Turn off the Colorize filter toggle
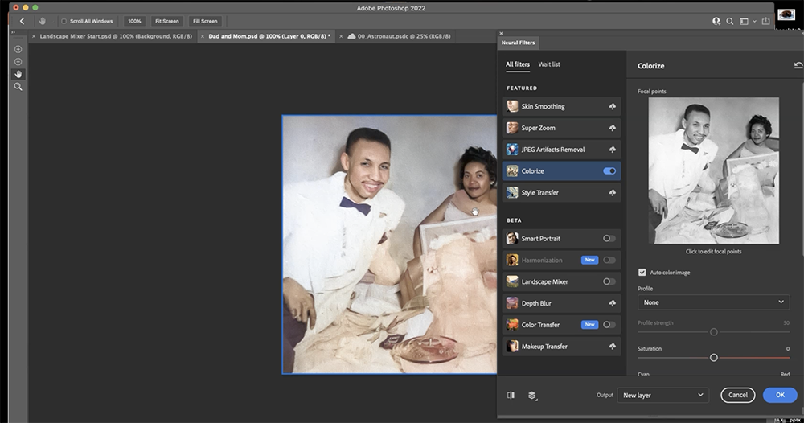804x423 pixels. tap(609, 170)
